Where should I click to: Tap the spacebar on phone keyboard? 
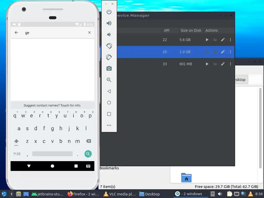click(52, 154)
